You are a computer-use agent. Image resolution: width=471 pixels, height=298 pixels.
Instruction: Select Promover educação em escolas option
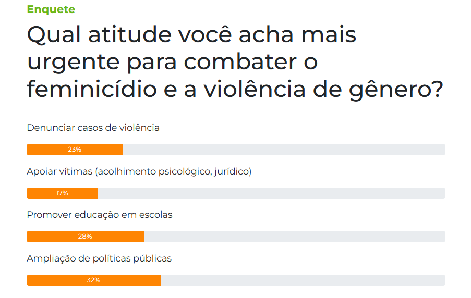pyautogui.click(x=100, y=215)
